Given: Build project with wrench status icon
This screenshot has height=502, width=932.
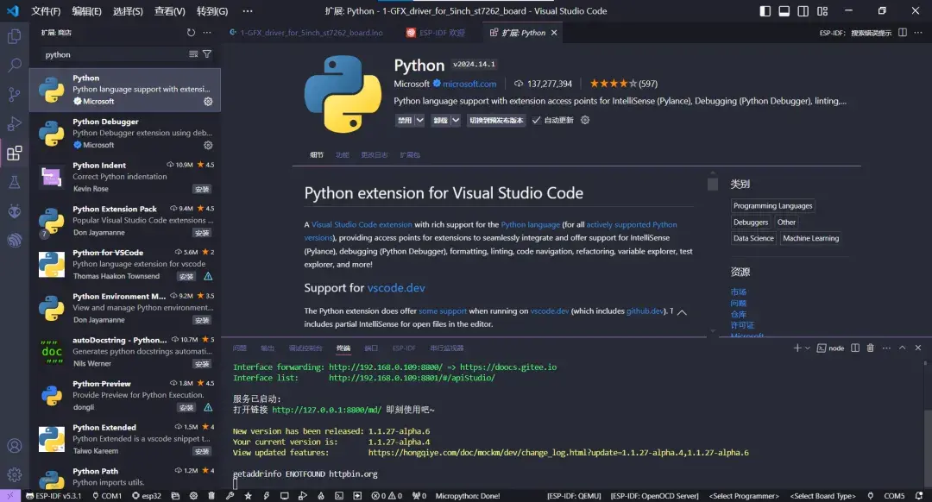Looking at the screenshot, I should point(230,495).
